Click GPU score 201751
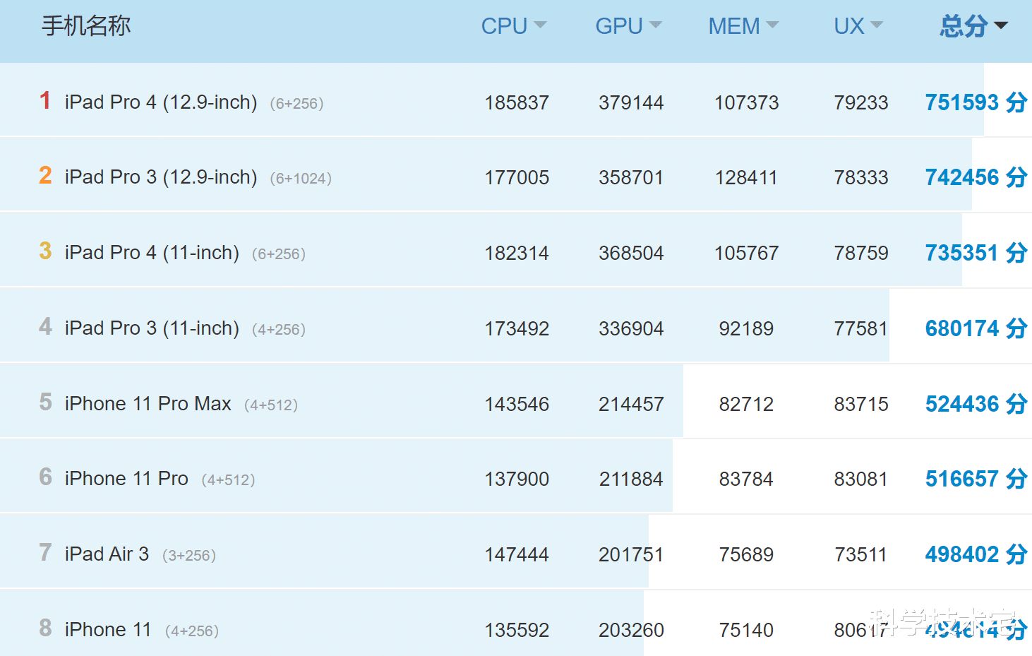This screenshot has height=656, width=1032. 631,555
